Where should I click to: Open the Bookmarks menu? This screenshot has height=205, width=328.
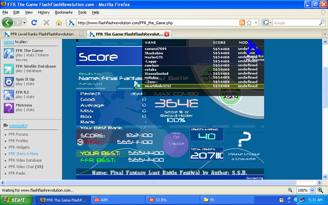click(63, 12)
